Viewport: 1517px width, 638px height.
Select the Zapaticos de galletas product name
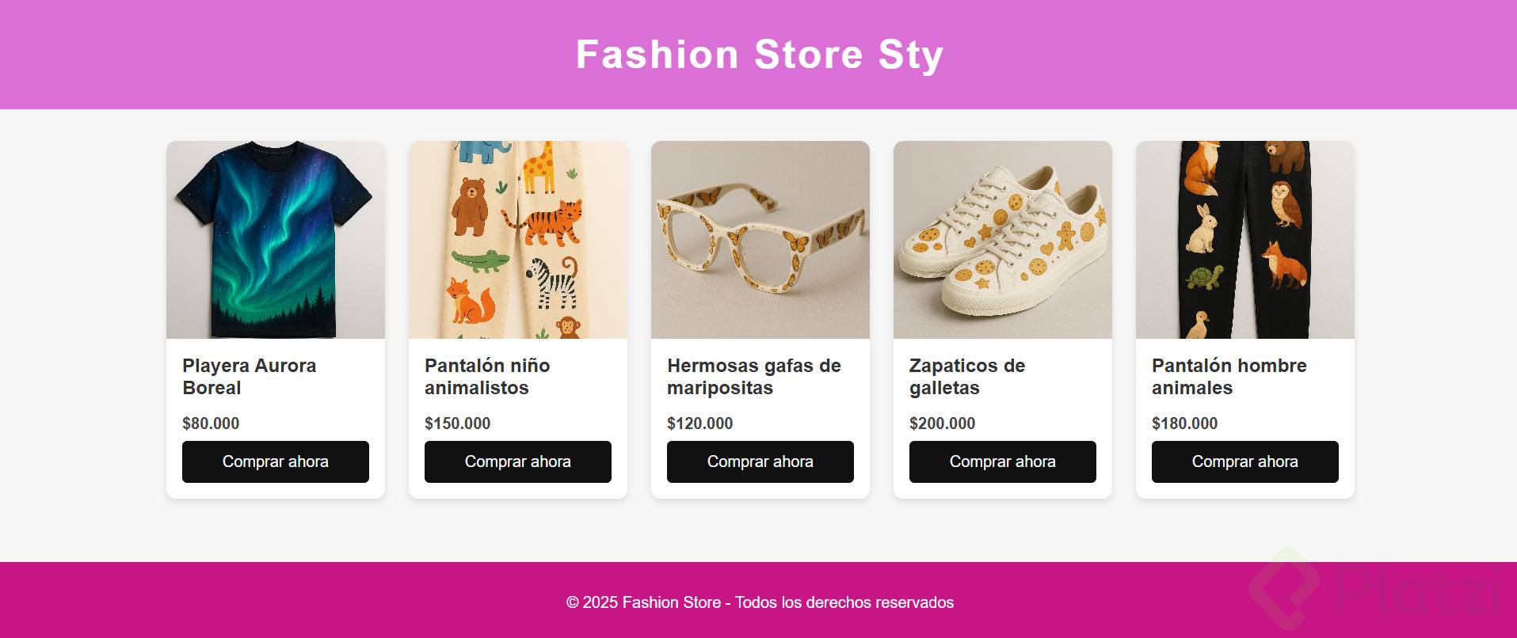point(967,377)
